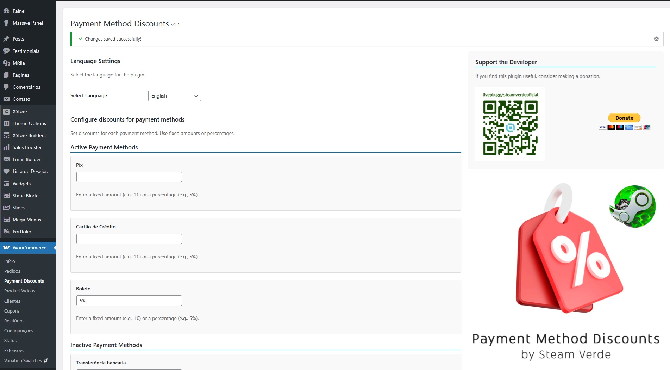
Task: Click the Inactive Payment Methods heading
Action: [106, 345]
